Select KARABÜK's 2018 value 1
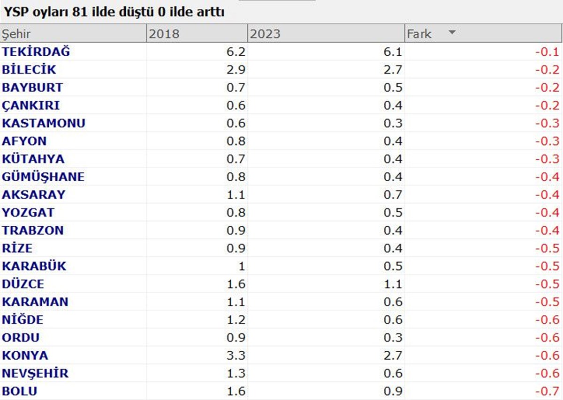Image resolution: width=563 pixels, height=400 pixels. (x=242, y=266)
